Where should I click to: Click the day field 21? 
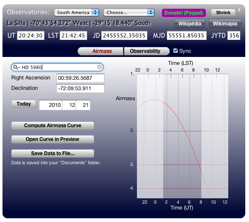click(x=83, y=105)
